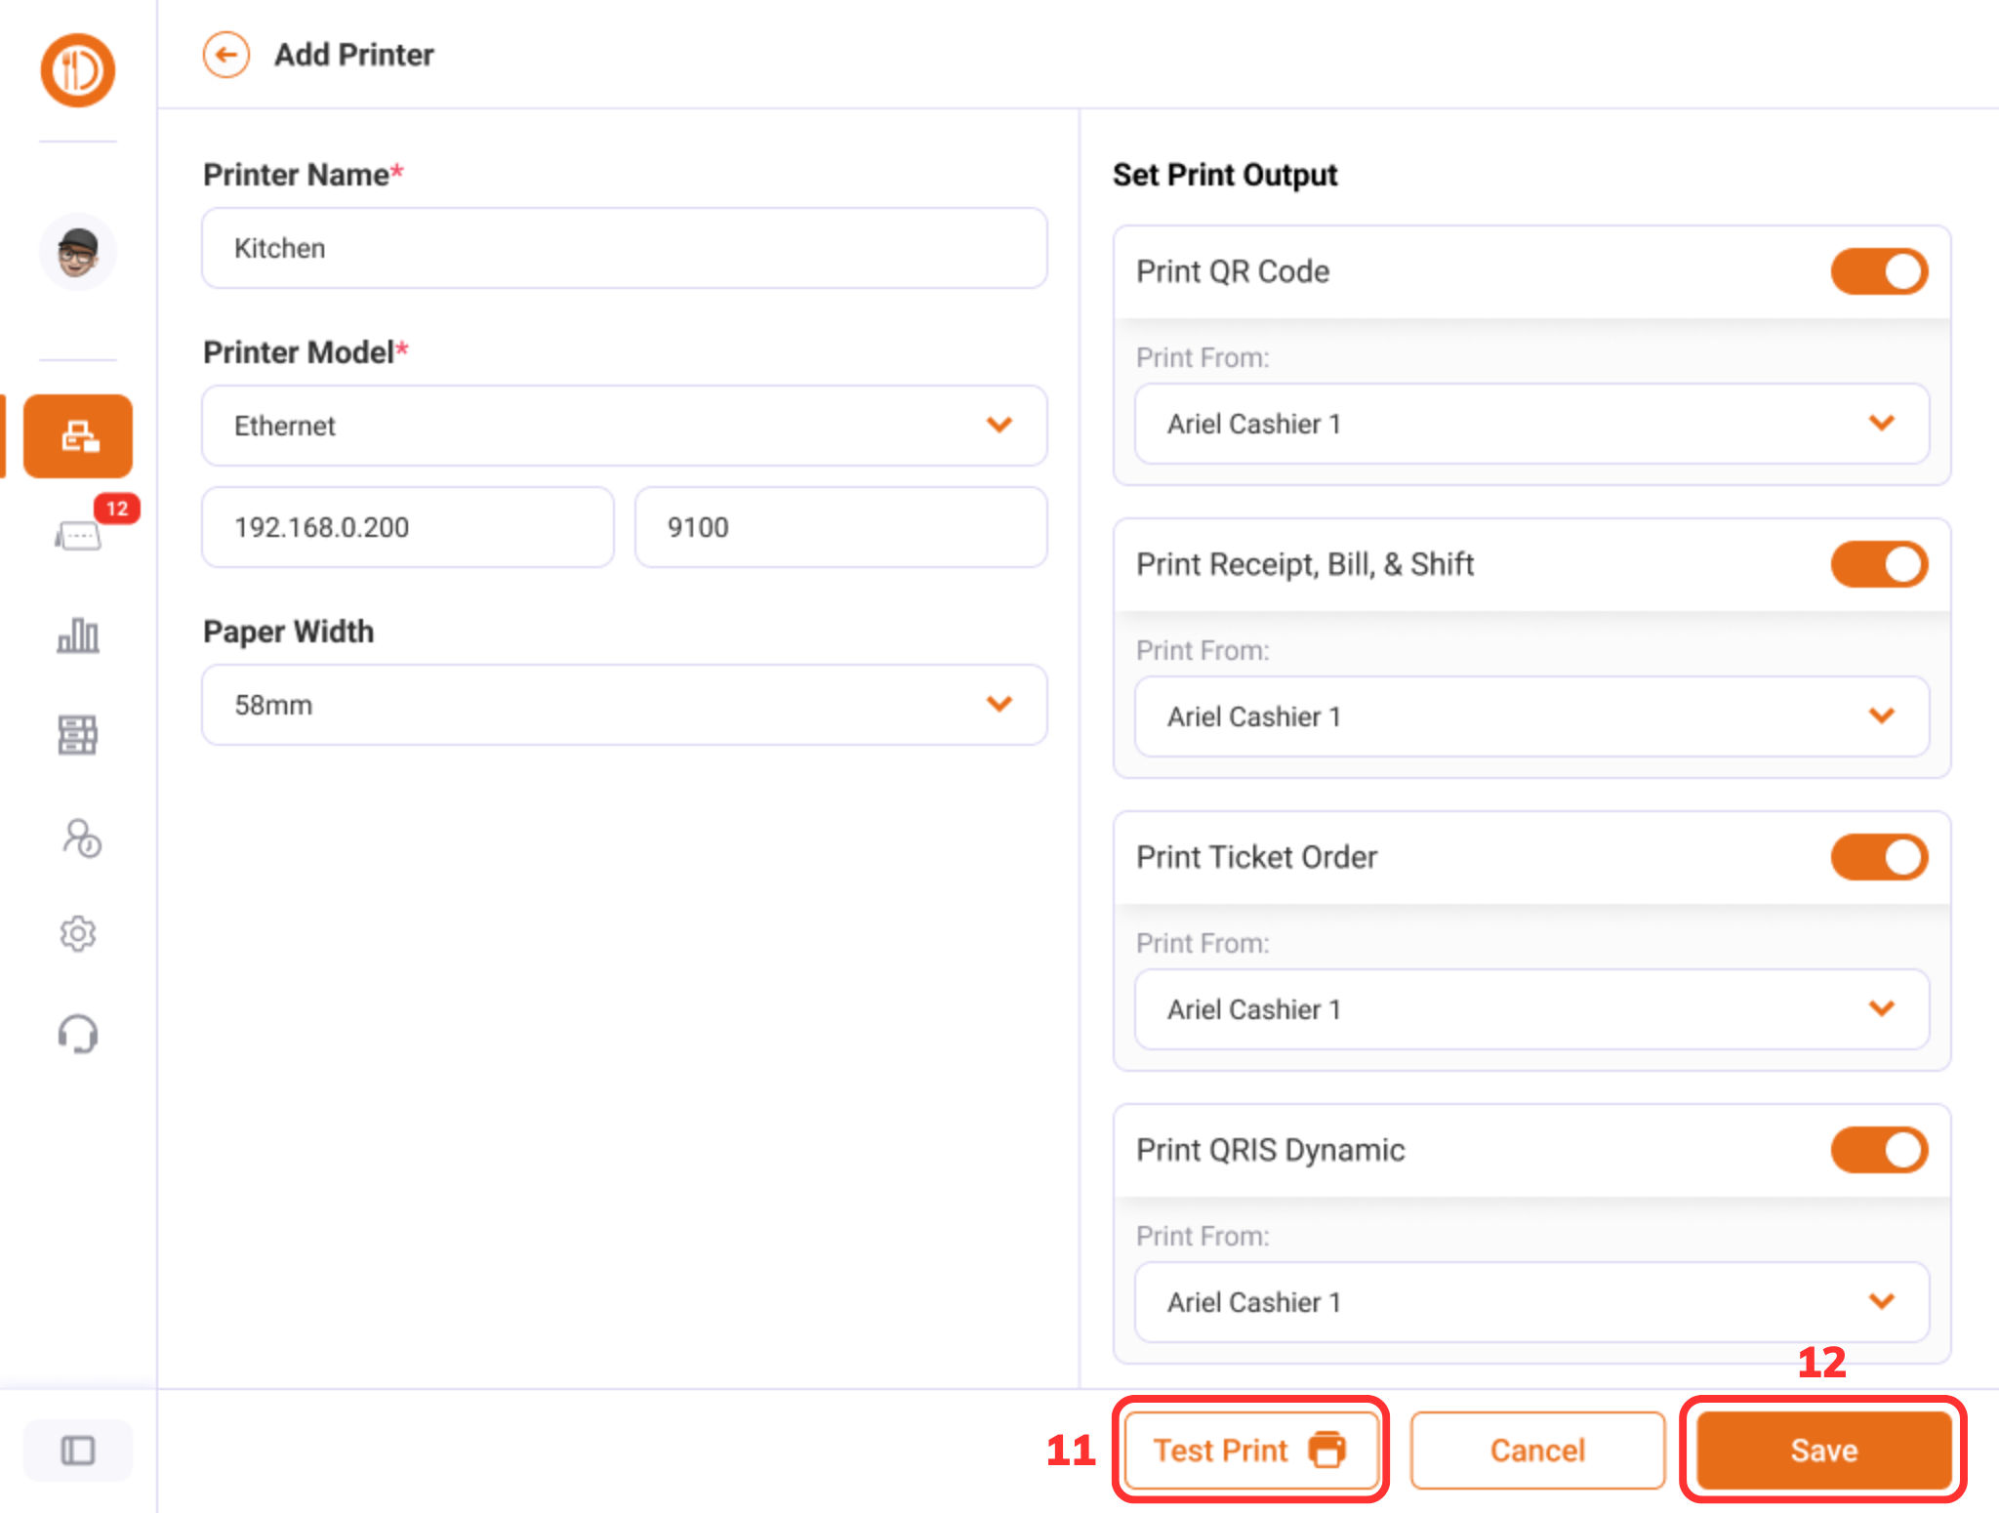The width and height of the screenshot is (1999, 1513).
Task: Edit the port field 9100
Action: click(841, 527)
